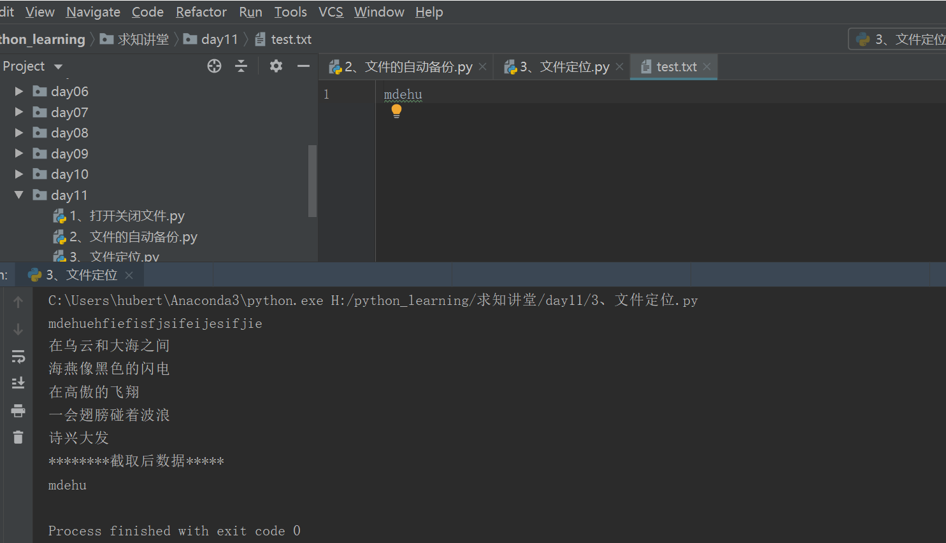
Task: Click the trash clear output icon
Action: (18, 437)
